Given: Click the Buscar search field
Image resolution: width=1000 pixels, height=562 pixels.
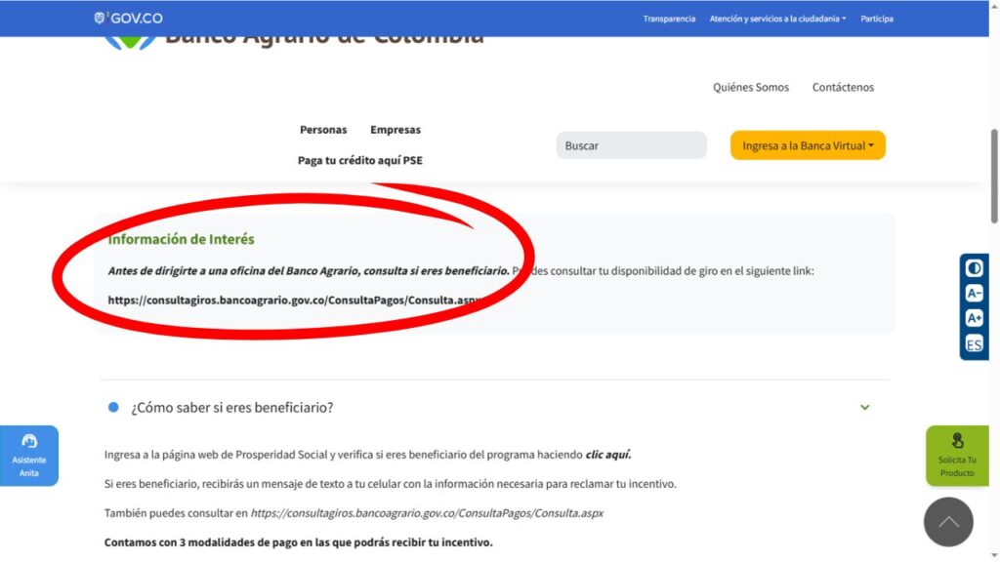Looking at the screenshot, I should 631,145.
